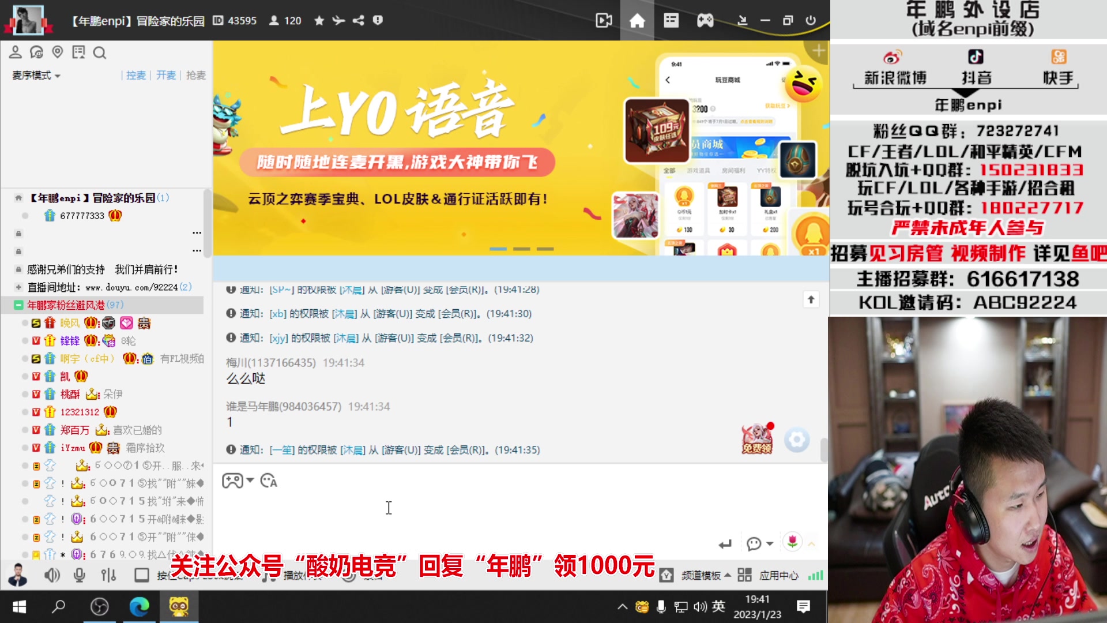The width and height of the screenshot is (1107, 623).
Task: Open the second locked channel's more dots
Action: (197, 251)
